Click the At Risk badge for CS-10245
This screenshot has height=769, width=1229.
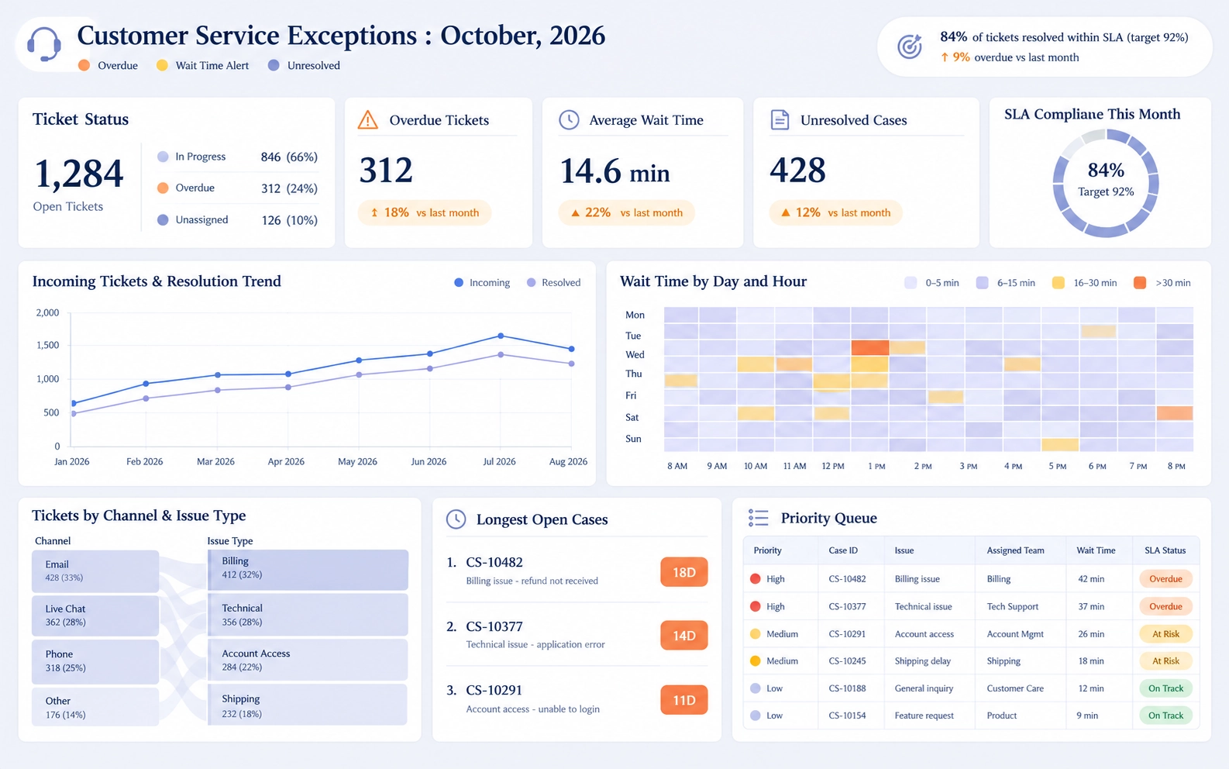[x=1165, y=661]
